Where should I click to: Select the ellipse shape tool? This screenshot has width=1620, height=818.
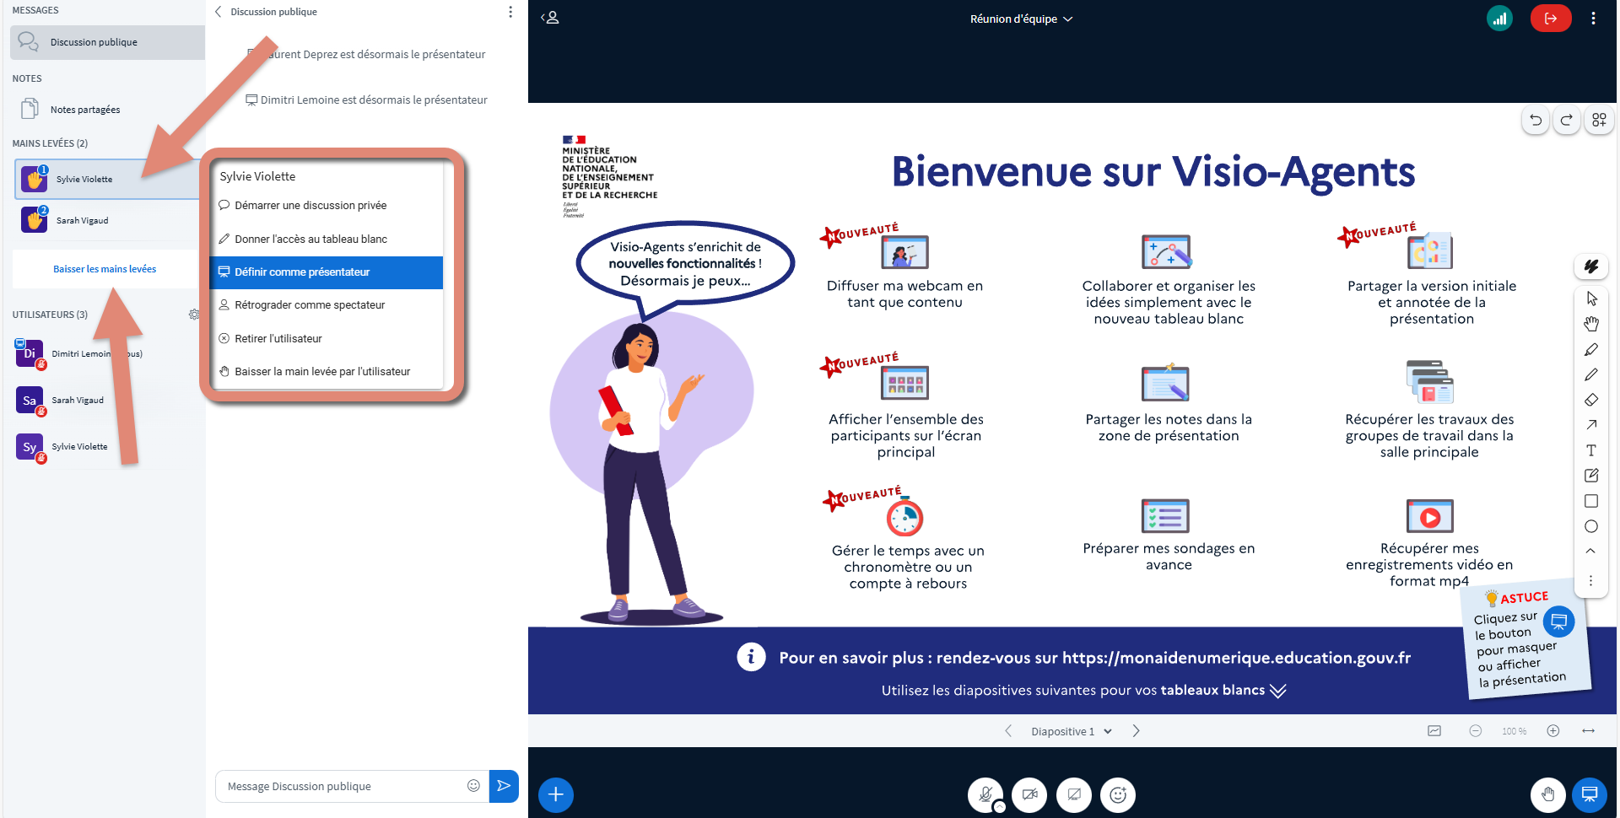pos(1591,526)
